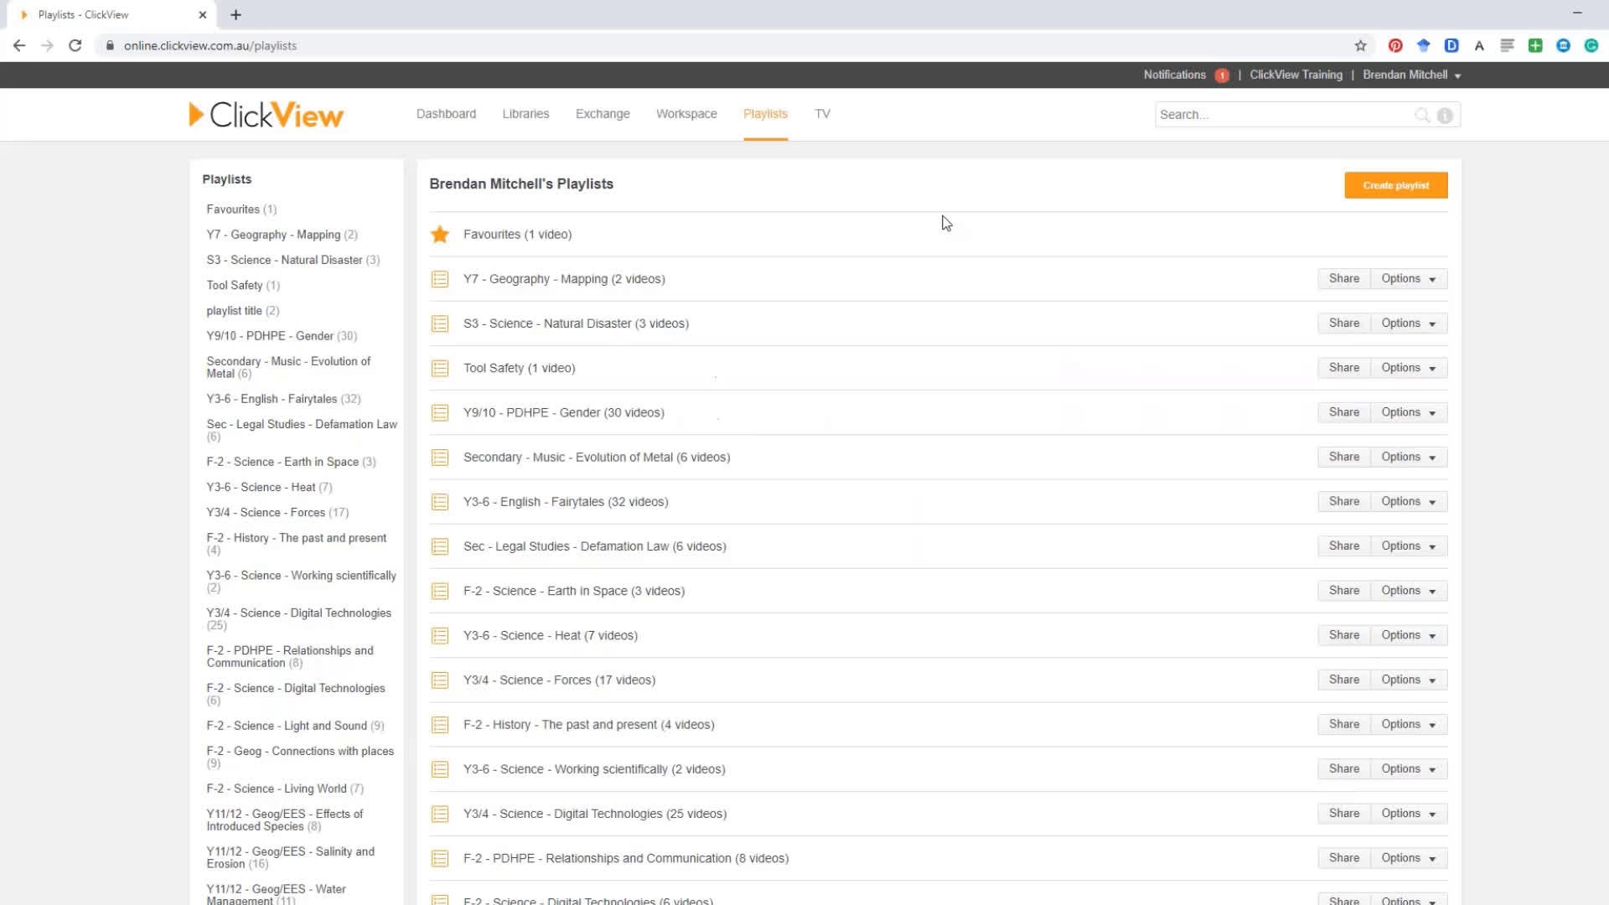Click the playlist icon beside Tool Safety
Screen dimensions: 1609x905
click(x=439, y=367)
